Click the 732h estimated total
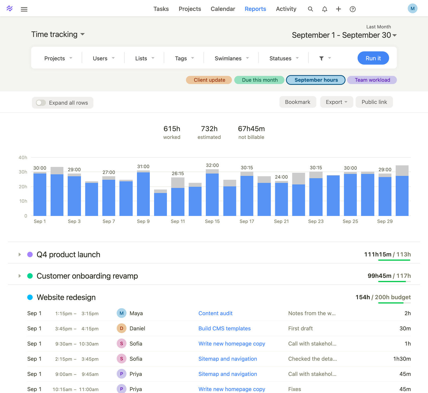Screen dimensions: 428x393 209,132
